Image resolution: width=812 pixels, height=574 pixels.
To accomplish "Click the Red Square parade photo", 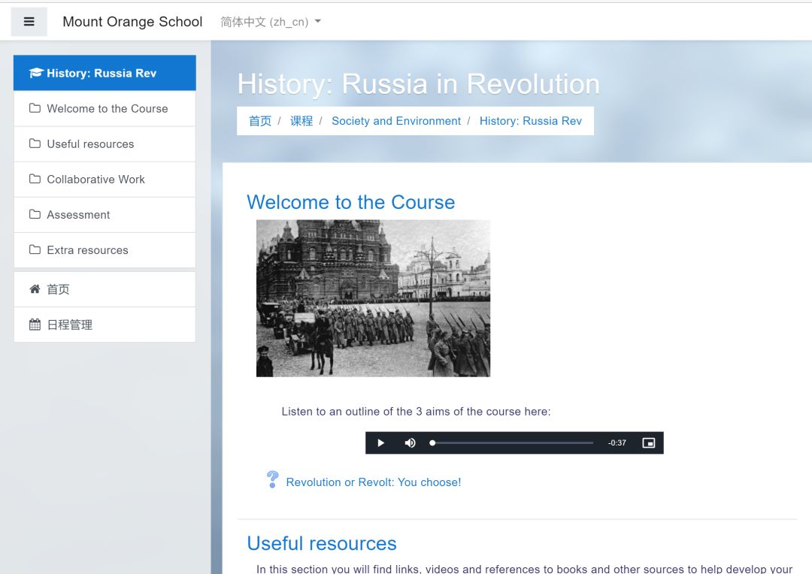I will [373, 298].
